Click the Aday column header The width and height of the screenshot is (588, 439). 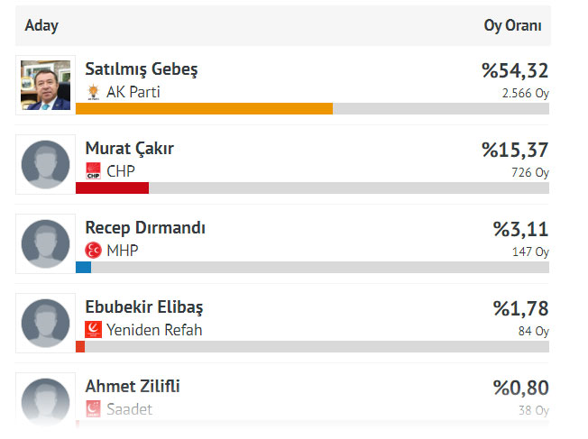[41, 26]
